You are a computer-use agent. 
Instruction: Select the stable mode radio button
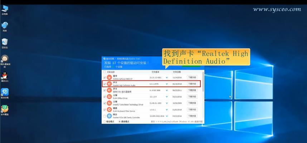[x=104, y=122]
